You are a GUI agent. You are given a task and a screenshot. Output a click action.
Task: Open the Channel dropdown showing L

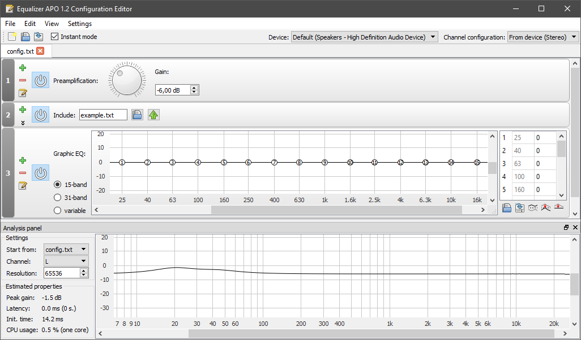coord(66,261)
